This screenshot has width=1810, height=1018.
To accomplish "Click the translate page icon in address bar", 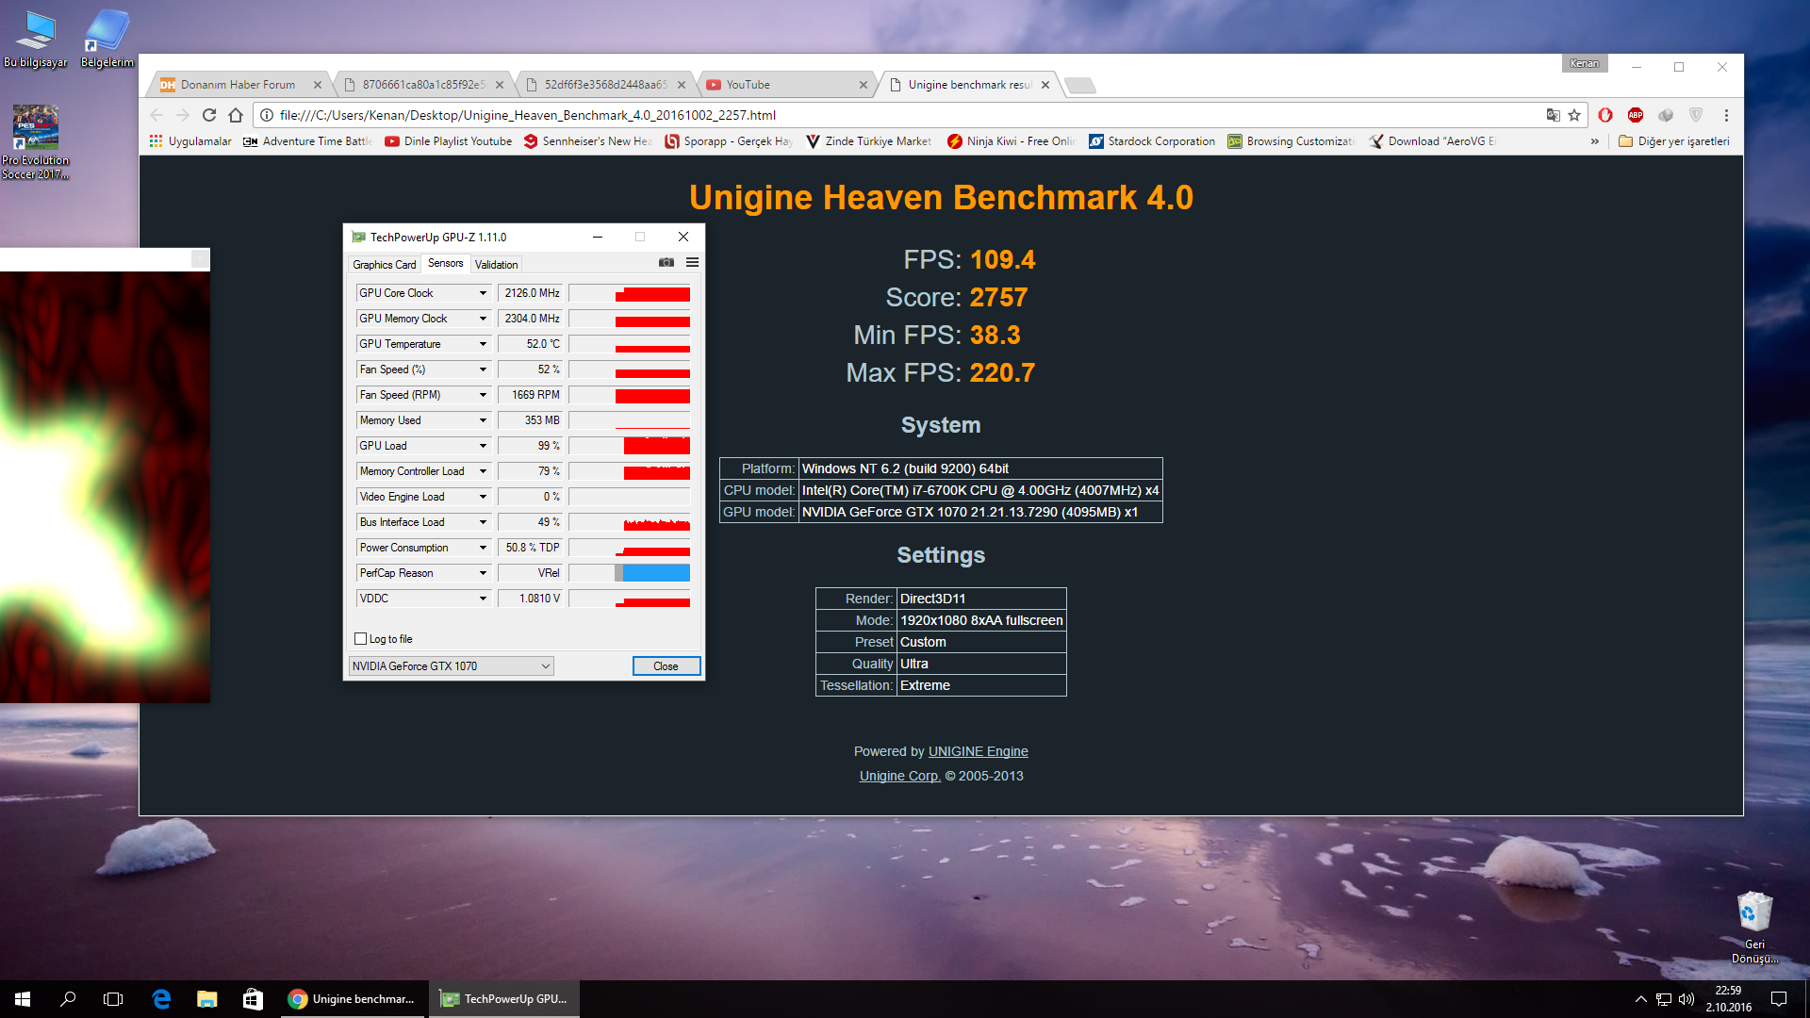I will pyautogui.click(x=1553, y=115).
